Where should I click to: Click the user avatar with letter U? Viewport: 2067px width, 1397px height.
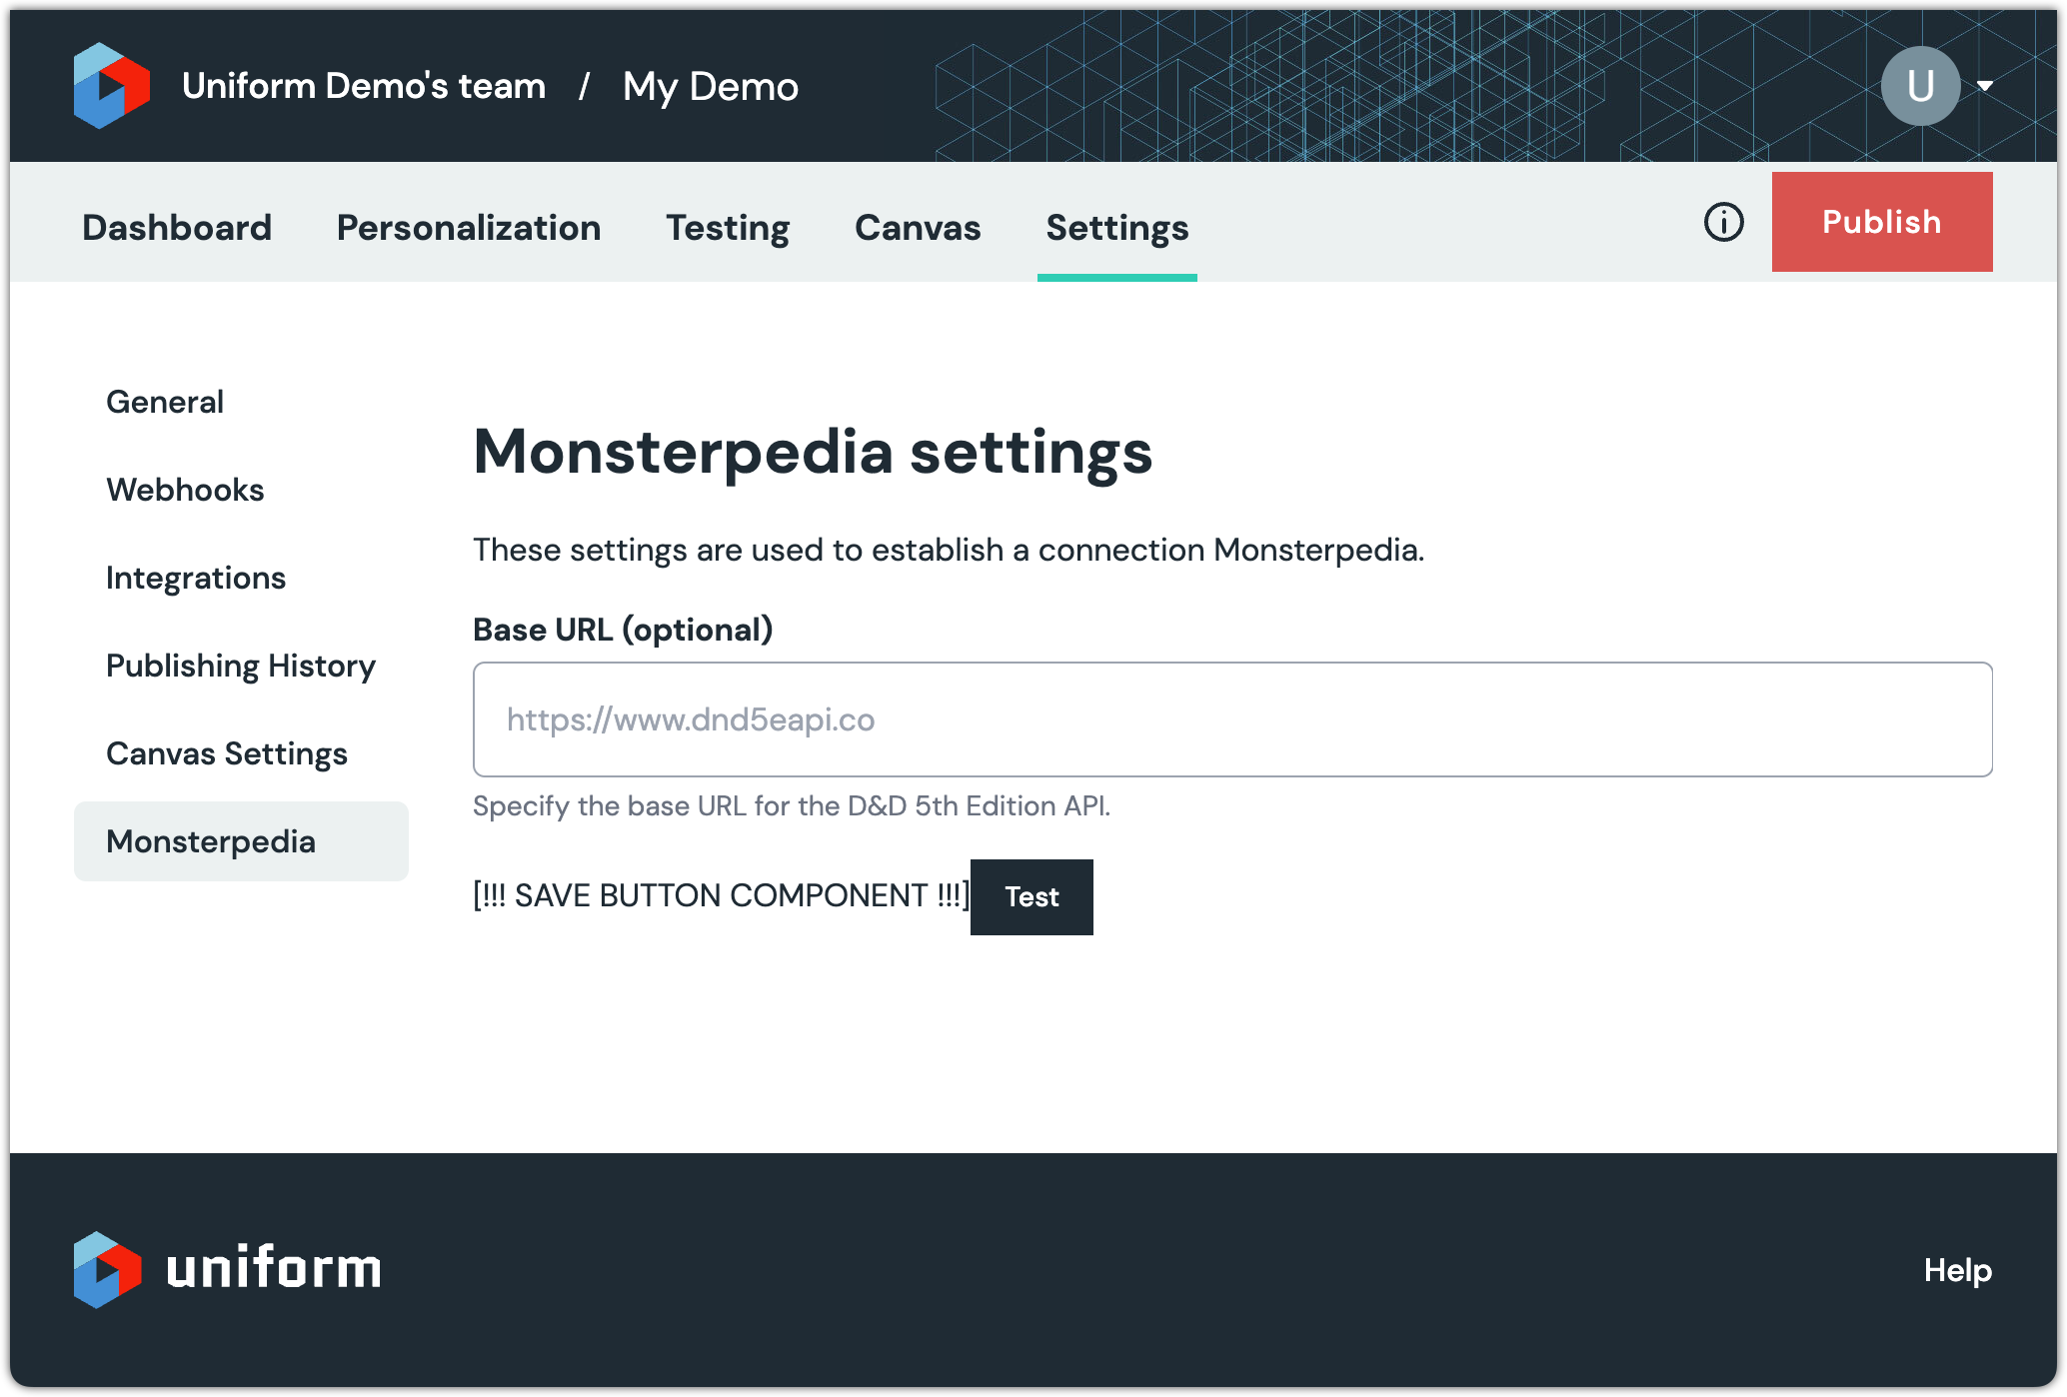pos(1919,86)
